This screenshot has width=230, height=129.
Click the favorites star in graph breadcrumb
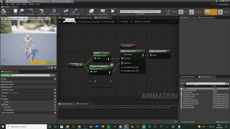[60, 21]
